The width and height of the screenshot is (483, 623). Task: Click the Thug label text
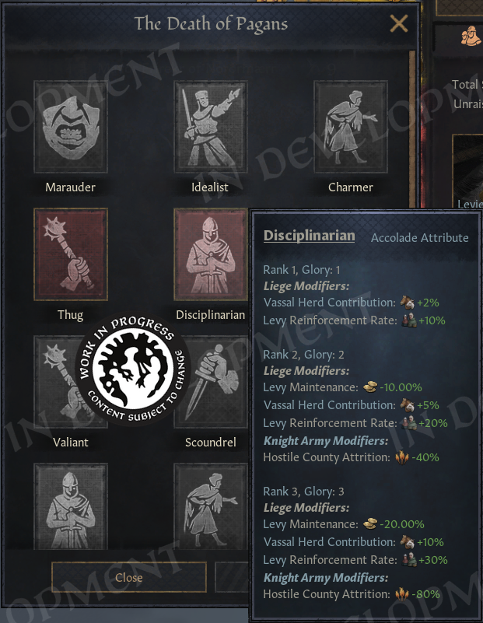coord(70,315)
